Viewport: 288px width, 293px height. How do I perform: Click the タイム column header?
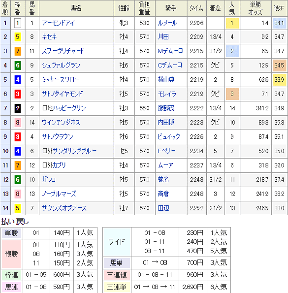[196, 8]
